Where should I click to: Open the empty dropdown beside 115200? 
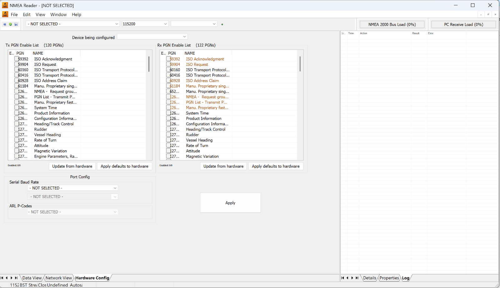pos(194,24)
